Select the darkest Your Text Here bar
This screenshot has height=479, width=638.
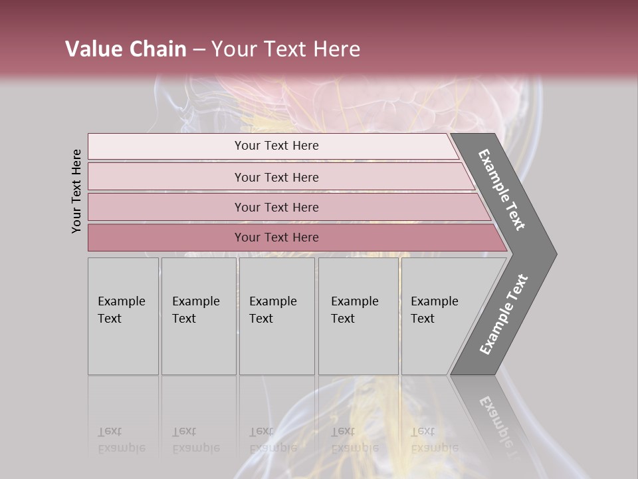tap(276, 238)
